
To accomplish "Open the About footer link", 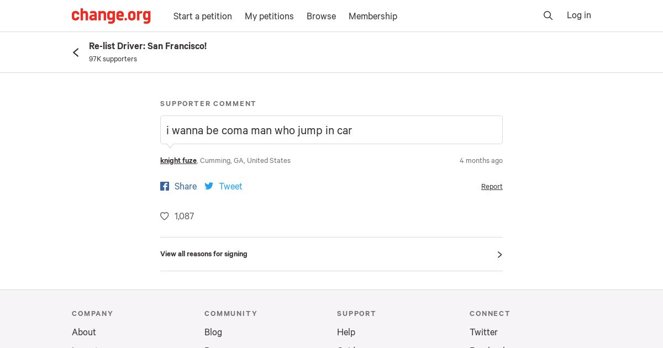I will (x=84, y=332).
